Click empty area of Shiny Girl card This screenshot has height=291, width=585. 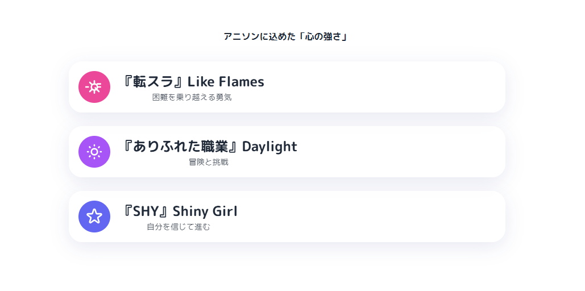[x=373, y=217]
